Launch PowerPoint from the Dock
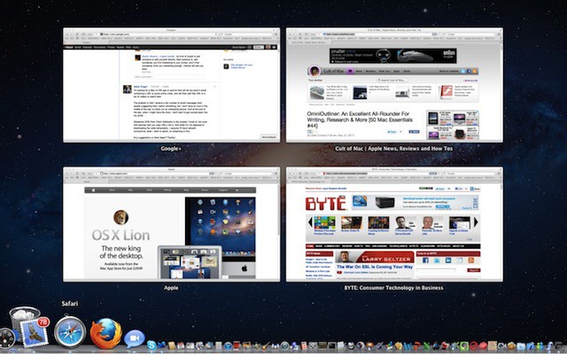 pos(417,346)
